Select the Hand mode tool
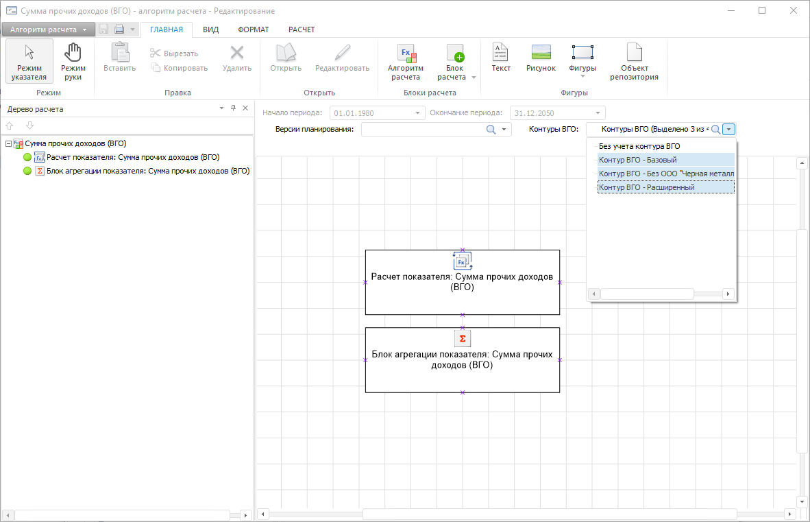Image resolution: width=810 pixels, height=522 pixels. click(x=73, y=61)
